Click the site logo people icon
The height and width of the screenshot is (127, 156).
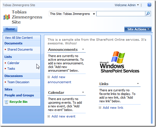coord(6,17)
